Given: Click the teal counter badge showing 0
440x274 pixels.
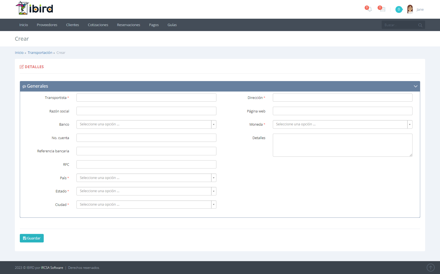Looking at the screenshot, I should pos(399,9).
